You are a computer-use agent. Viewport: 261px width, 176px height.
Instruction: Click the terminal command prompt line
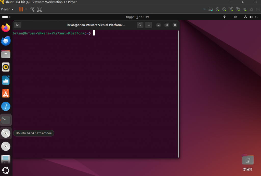point(54,33)
